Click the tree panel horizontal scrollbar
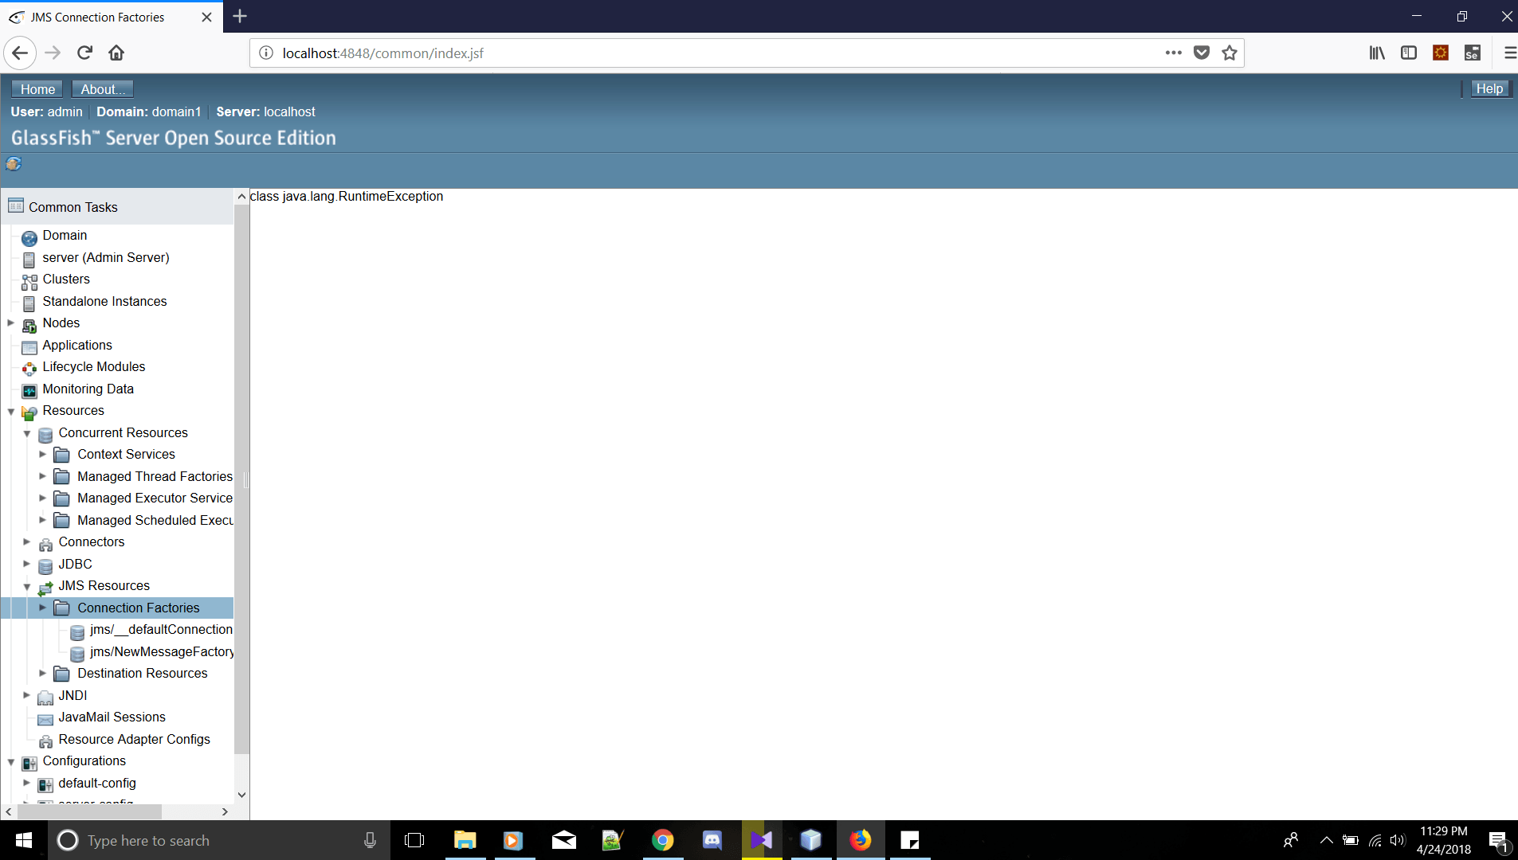This screenshot has height=860, width=1518. click(89, 811)
